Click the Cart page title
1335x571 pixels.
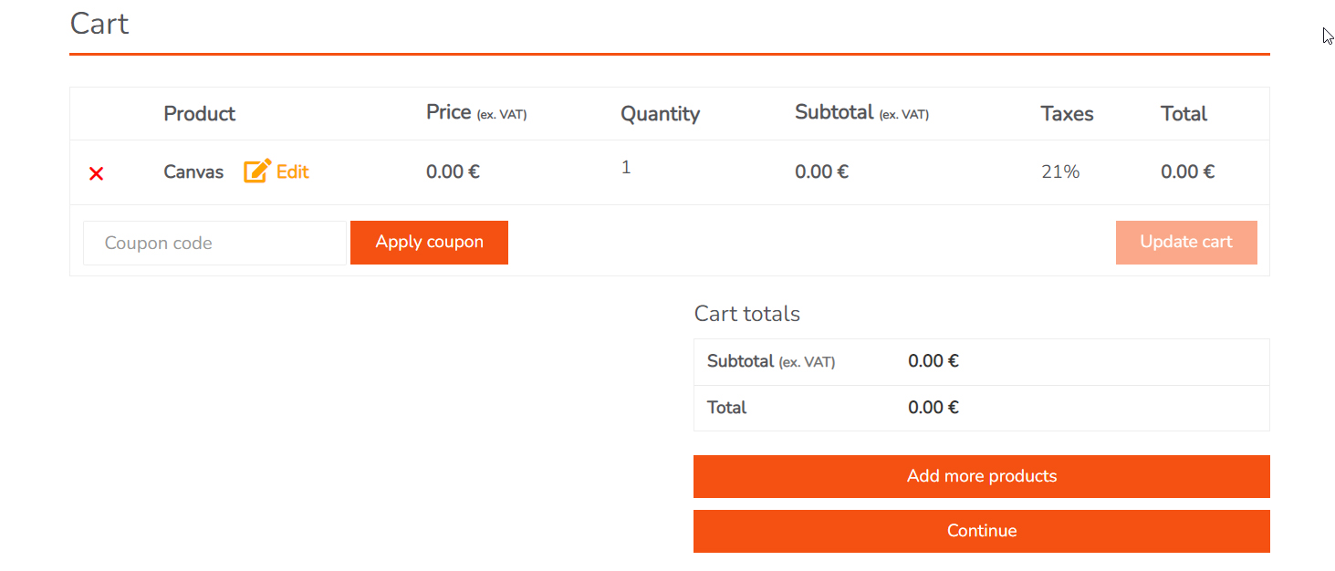99,24
